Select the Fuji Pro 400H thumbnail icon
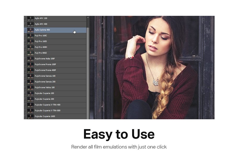 [30, 47]
